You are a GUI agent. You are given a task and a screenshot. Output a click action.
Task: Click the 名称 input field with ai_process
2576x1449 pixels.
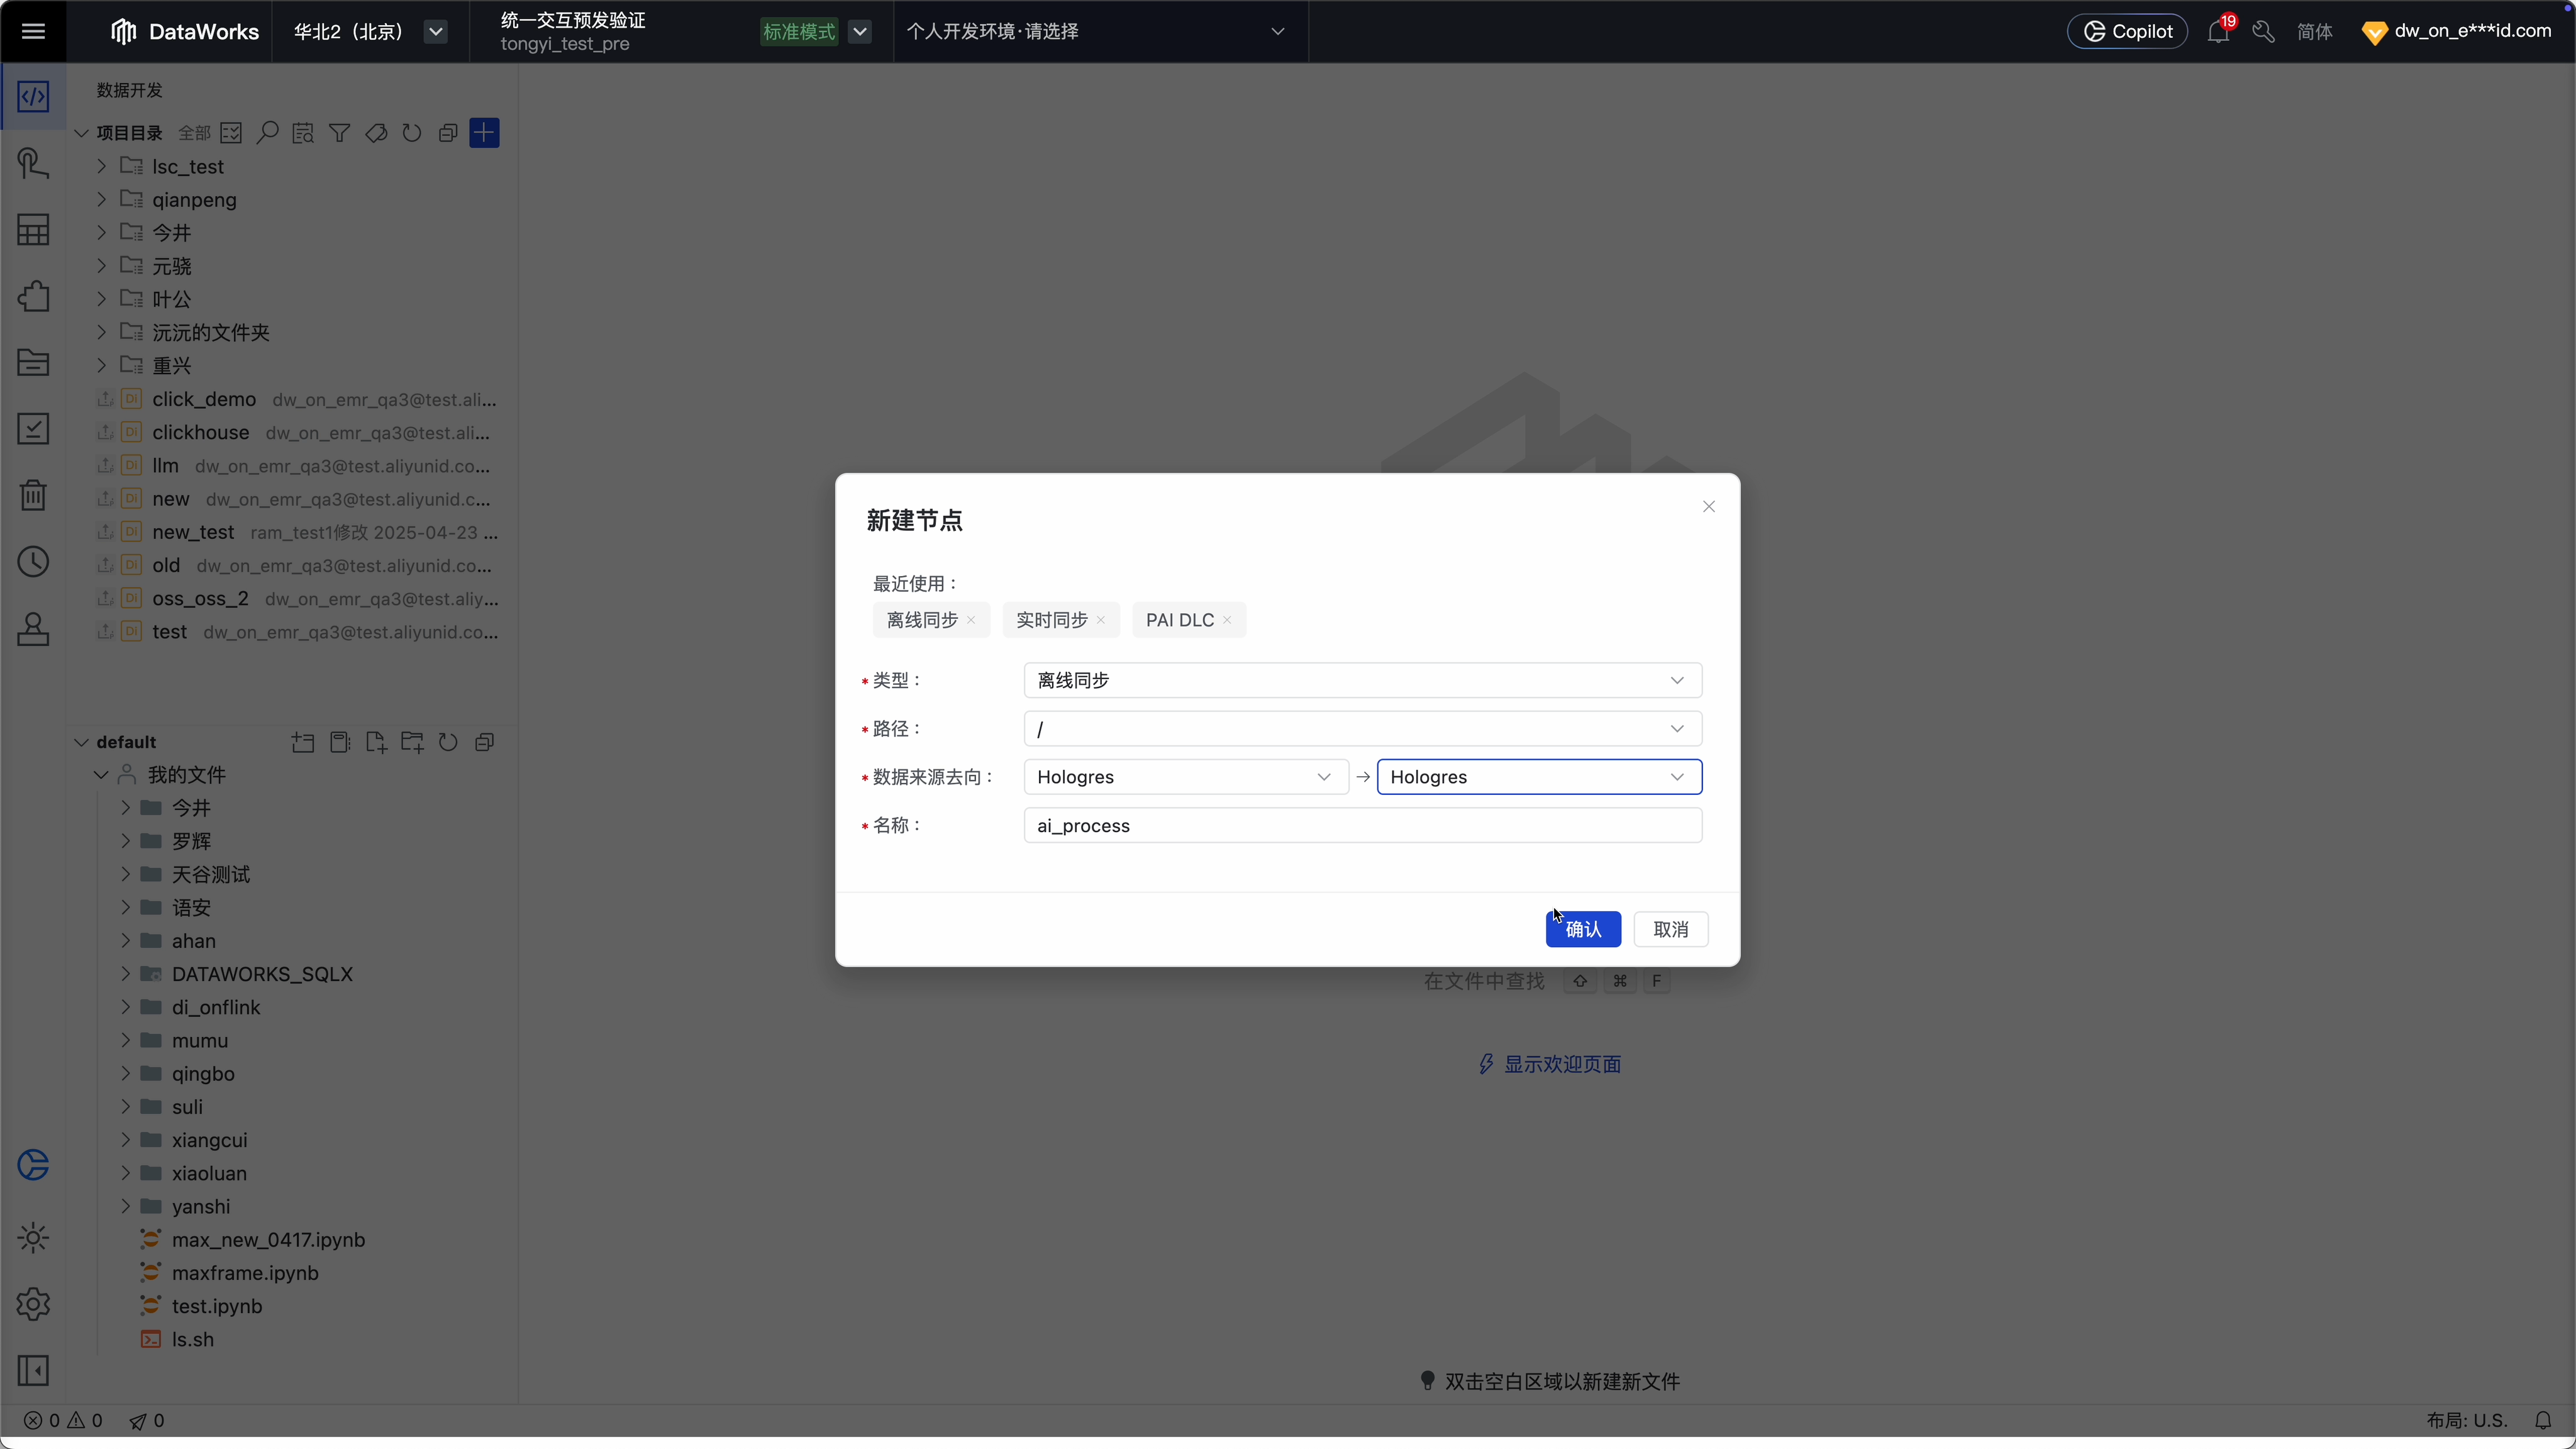coord(1362,825)
